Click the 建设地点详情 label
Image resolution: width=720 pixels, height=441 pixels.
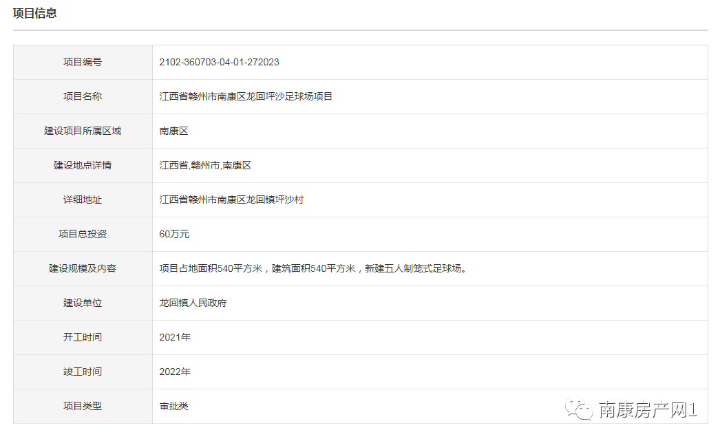pyautogui.click(x=83, y=165)
